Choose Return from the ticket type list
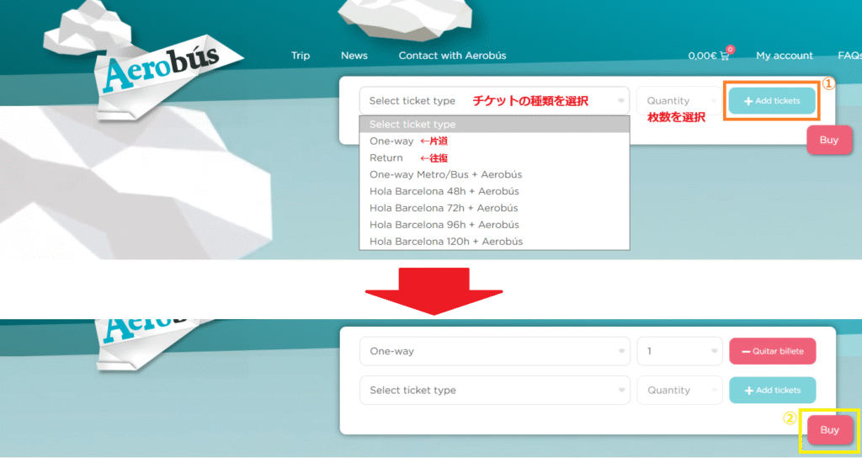The image size is (862, 458). [386, 158]
